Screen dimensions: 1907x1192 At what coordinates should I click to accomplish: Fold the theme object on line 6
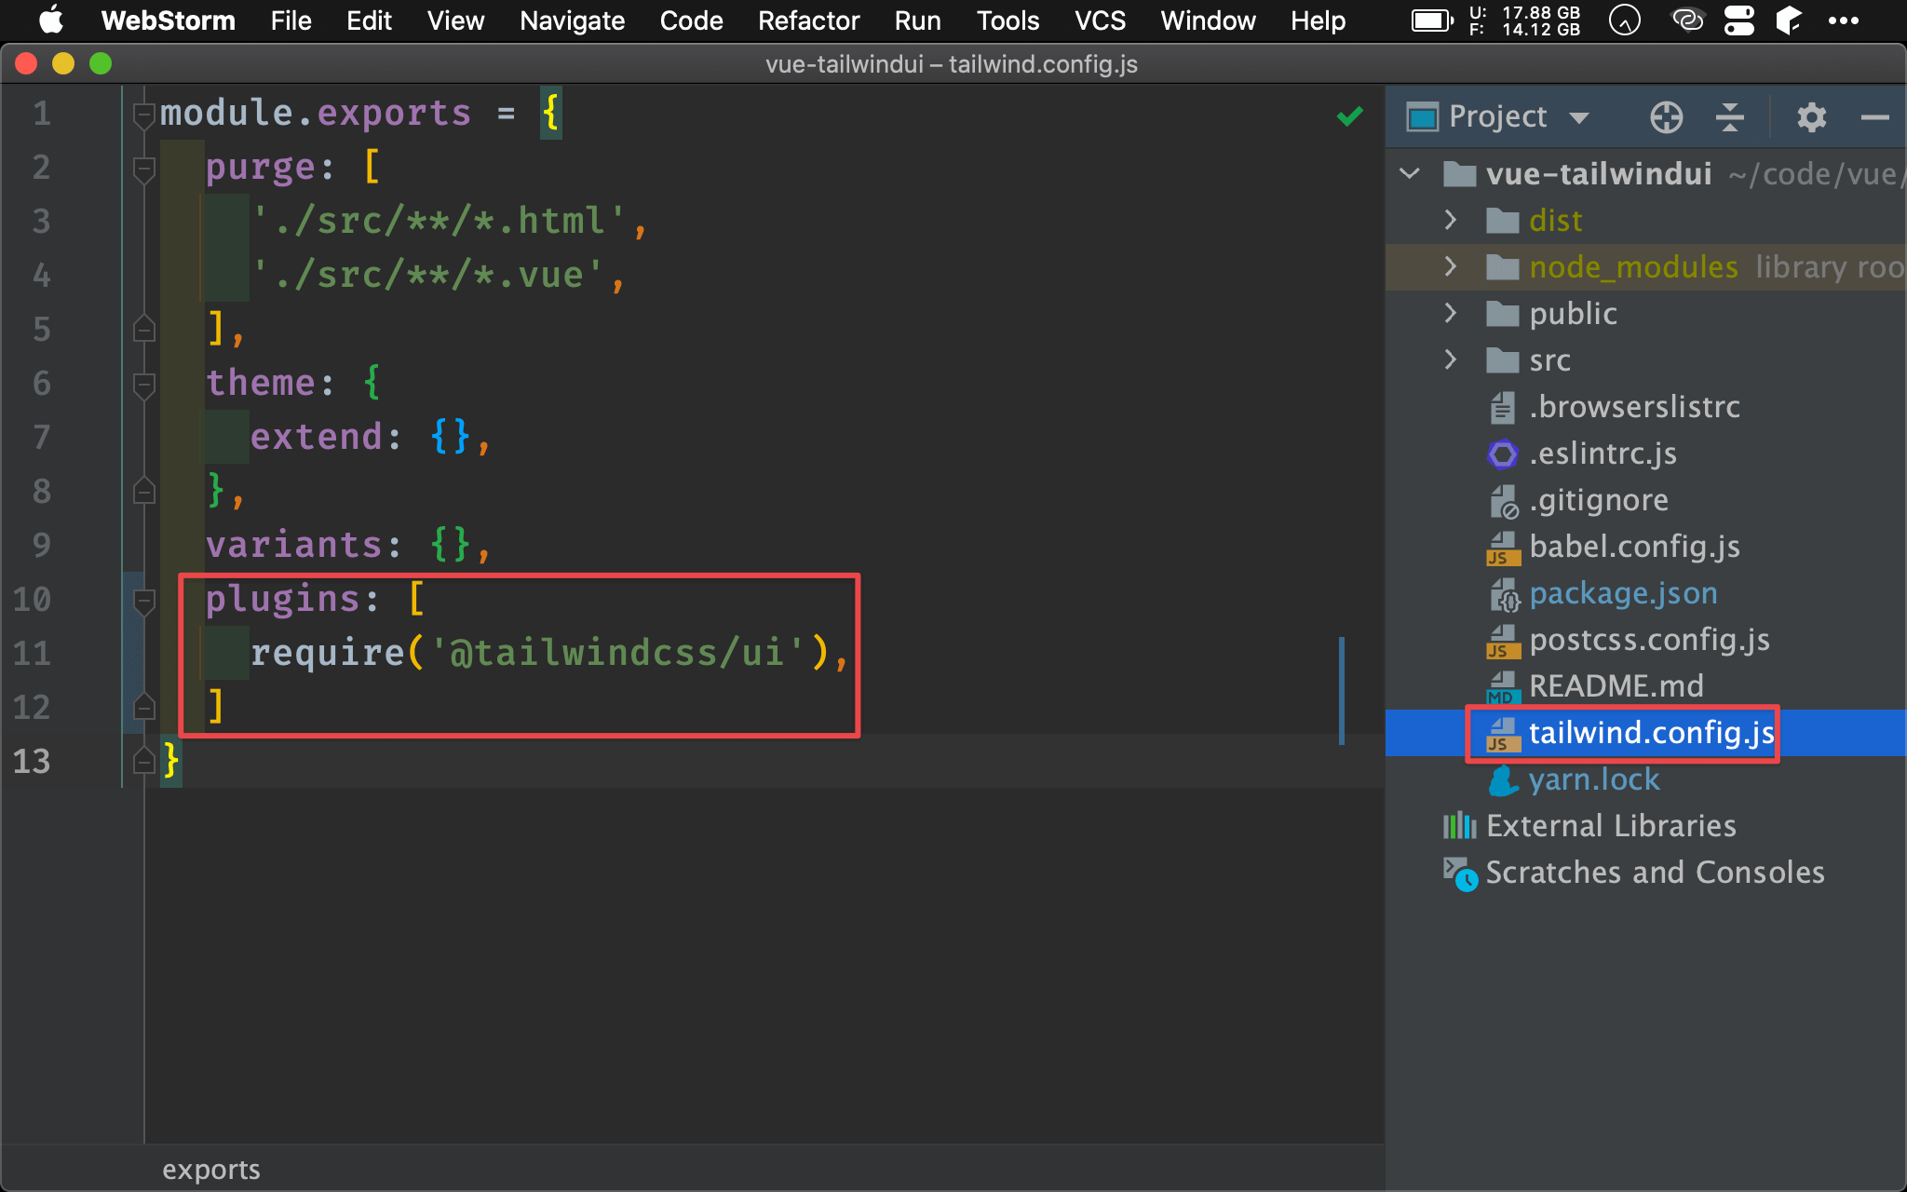143,385
